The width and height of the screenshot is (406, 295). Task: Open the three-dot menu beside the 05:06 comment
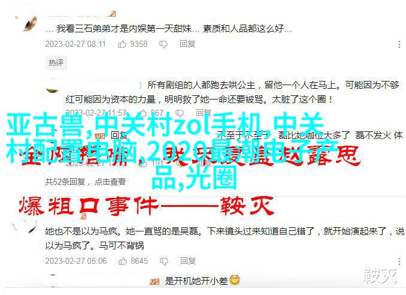coord(399,261)
